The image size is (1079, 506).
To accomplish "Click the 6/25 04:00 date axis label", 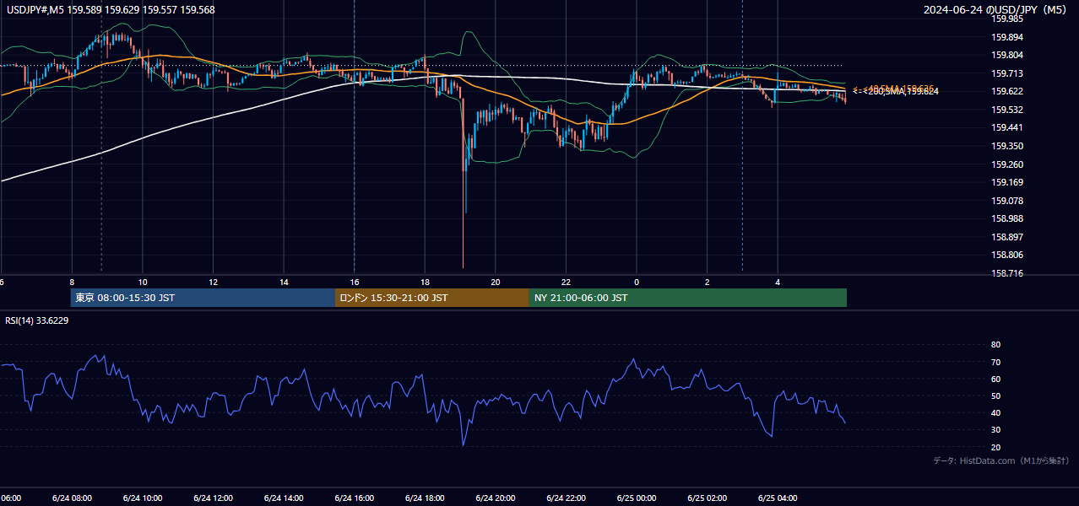I will pos(777,498).
